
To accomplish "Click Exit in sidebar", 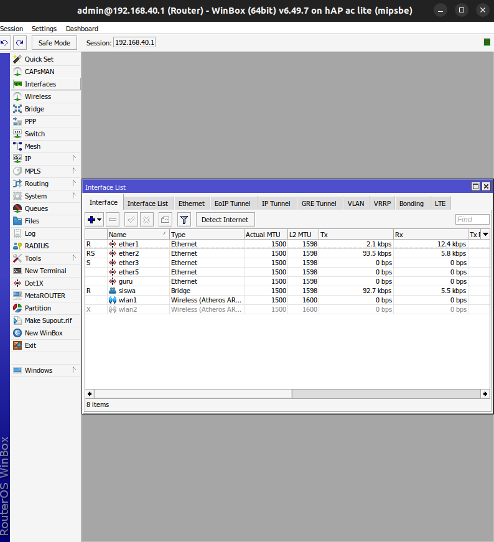I will point(45,345).
